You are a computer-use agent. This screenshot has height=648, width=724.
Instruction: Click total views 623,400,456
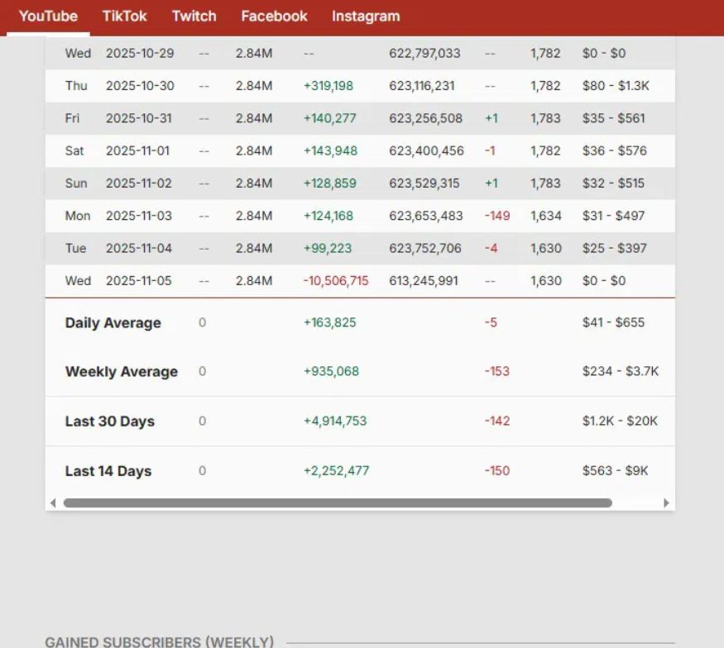click(x=426, y=150)
